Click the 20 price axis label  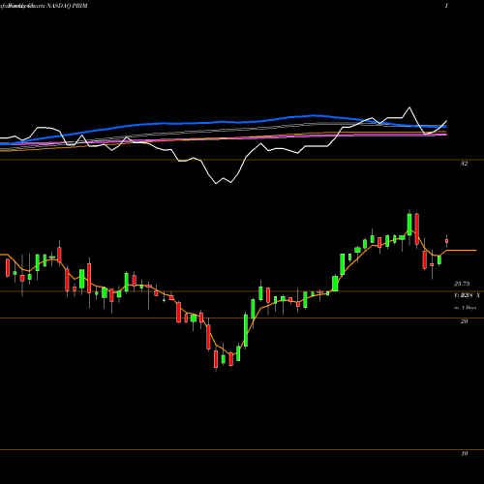(464, 321)
